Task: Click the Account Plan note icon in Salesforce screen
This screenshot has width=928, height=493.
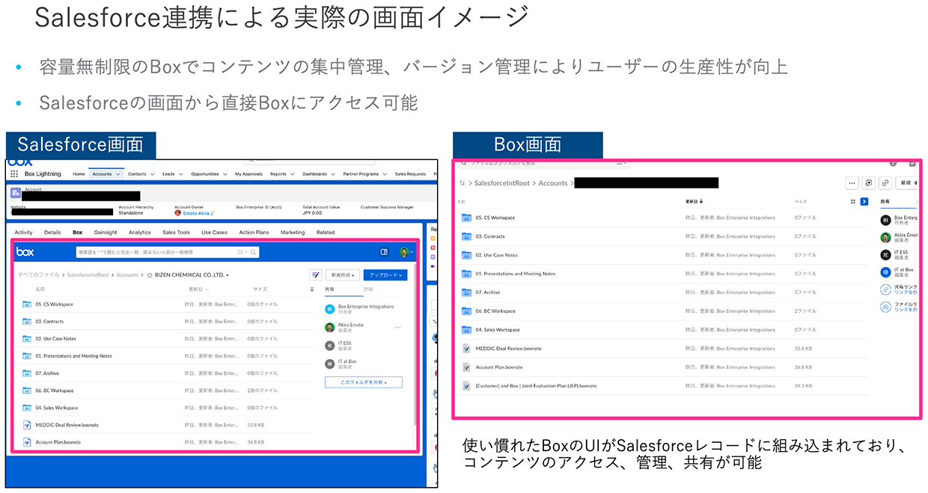Action: tap(28, 442)
